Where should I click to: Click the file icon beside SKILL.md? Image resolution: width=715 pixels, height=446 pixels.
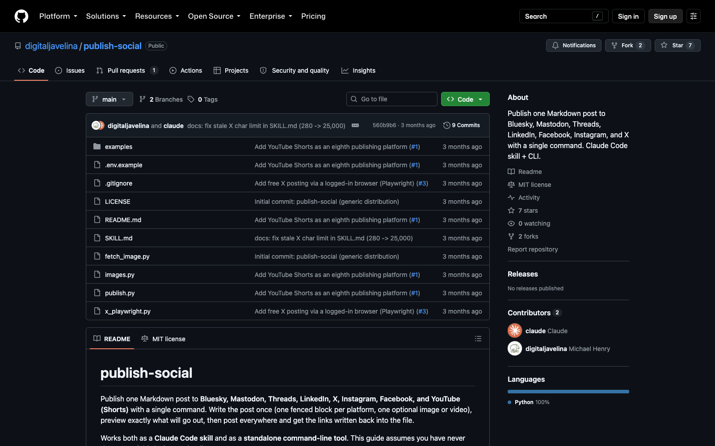click(97, 238)
